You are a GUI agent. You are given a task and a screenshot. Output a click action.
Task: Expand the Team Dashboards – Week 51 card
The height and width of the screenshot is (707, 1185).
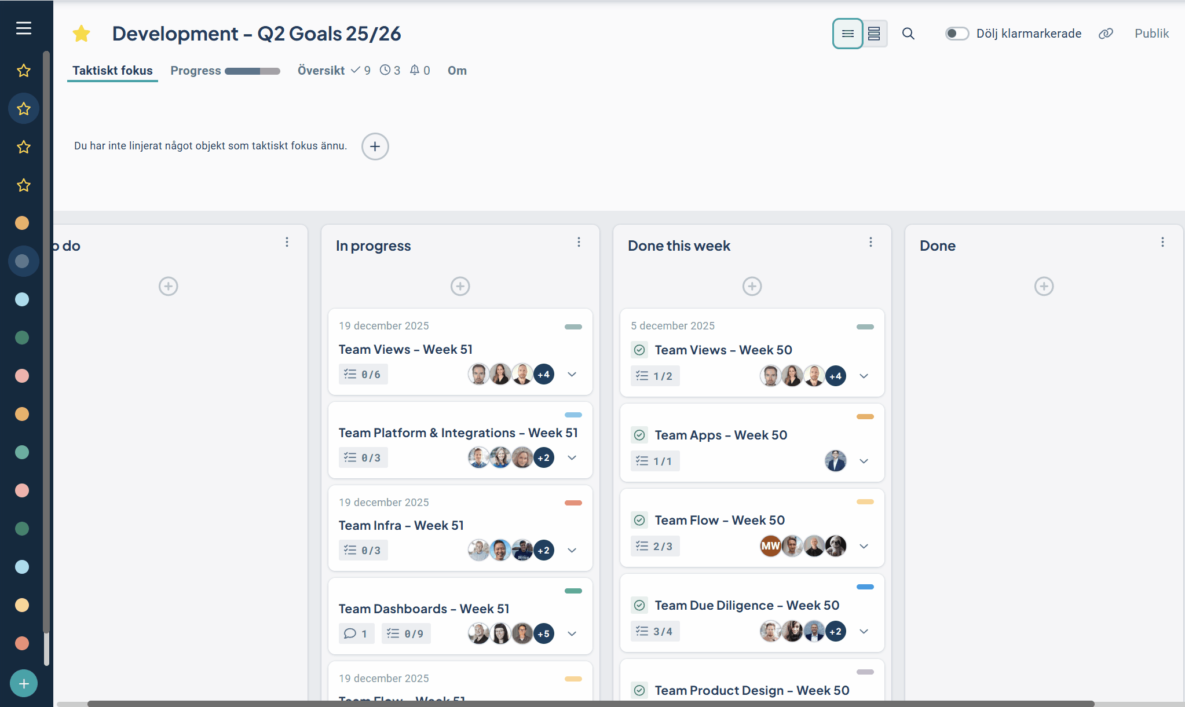click(x=572, y=634)
